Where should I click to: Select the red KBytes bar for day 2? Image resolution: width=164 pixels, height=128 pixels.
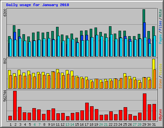pyautogui.click(x=15, y=106)
